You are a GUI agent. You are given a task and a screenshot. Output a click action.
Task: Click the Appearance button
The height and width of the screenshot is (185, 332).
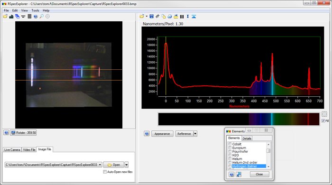(x=162, y=134)
